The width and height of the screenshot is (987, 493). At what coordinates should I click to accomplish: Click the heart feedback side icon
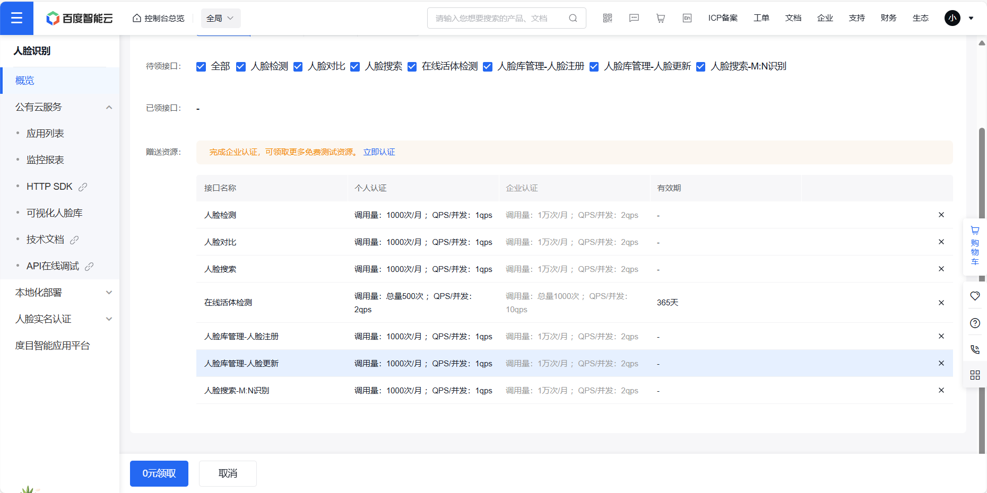click(975, 296)
